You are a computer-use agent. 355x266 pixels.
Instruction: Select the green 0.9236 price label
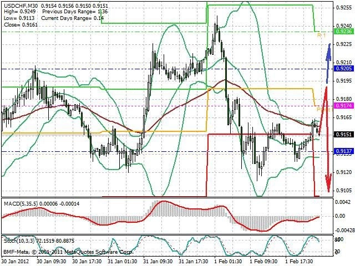point(344,31)
